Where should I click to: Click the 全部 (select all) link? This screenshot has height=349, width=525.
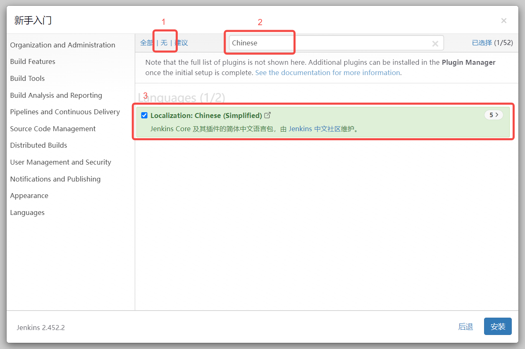[x=146, y=43]
